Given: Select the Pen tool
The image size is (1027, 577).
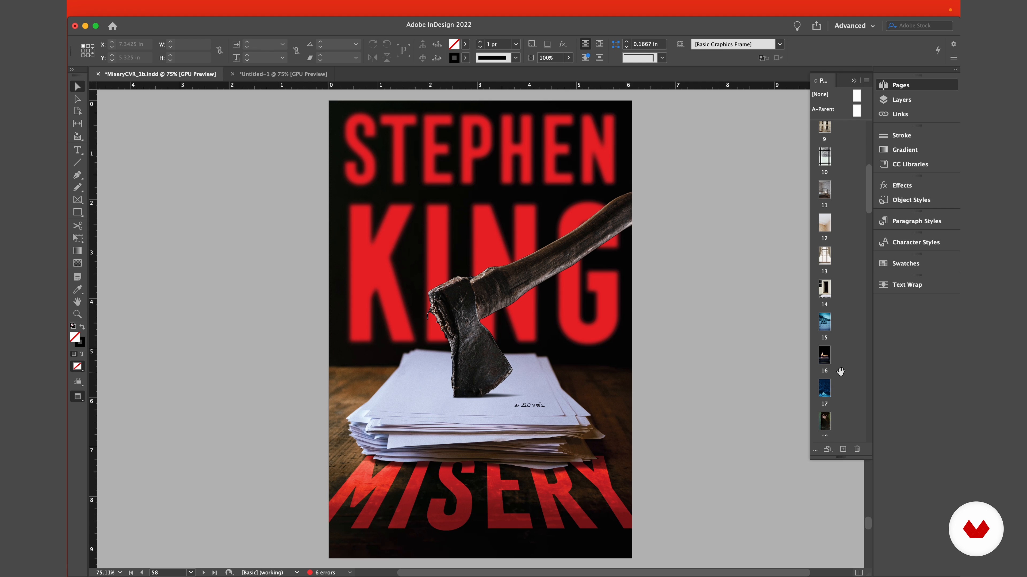Looking at the screenshot, I should 78,175.
